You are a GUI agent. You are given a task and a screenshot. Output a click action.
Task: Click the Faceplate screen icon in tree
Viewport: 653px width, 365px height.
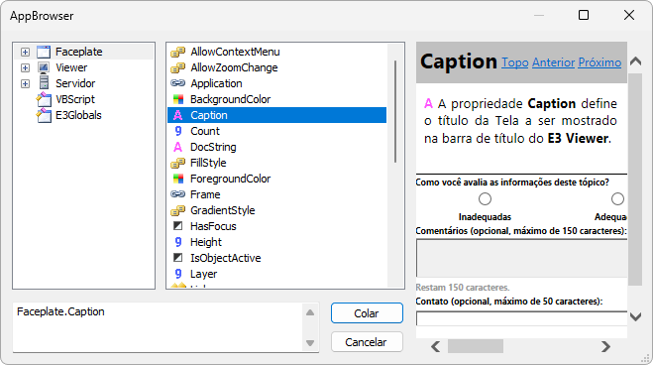[x=44, y=52]
